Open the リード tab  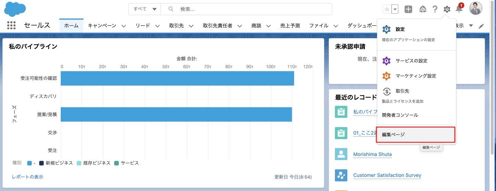pos(143,26)
